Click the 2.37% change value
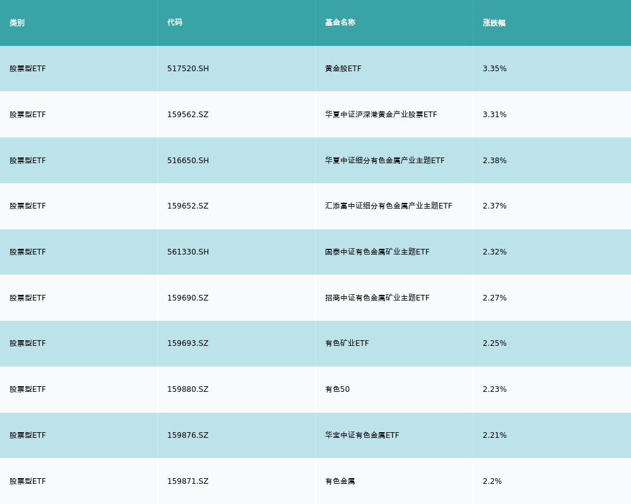 click(x=495, y=206)
